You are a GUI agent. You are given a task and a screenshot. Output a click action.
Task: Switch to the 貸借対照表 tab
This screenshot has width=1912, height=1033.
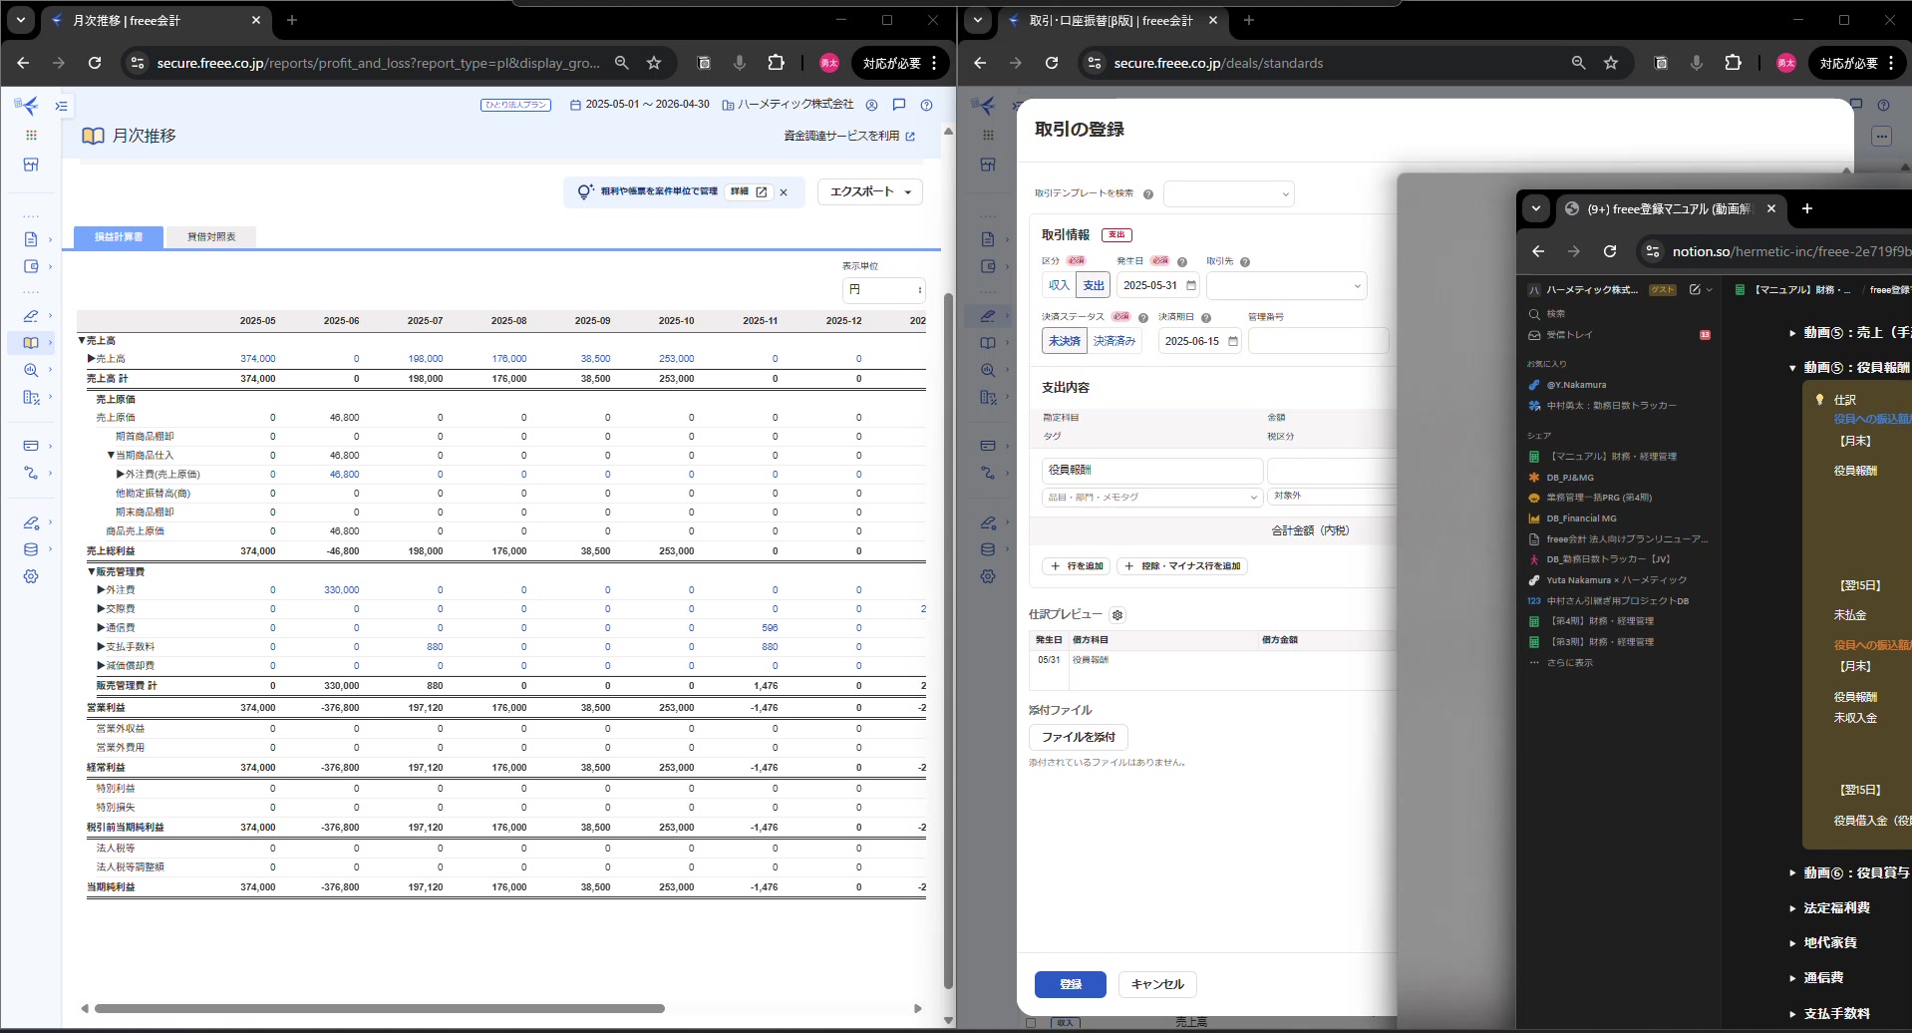pyautogui.click(x=211, y=237)
